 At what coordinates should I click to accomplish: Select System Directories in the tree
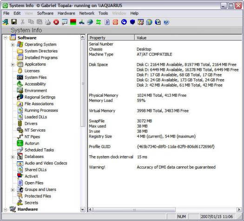[41, 51]
